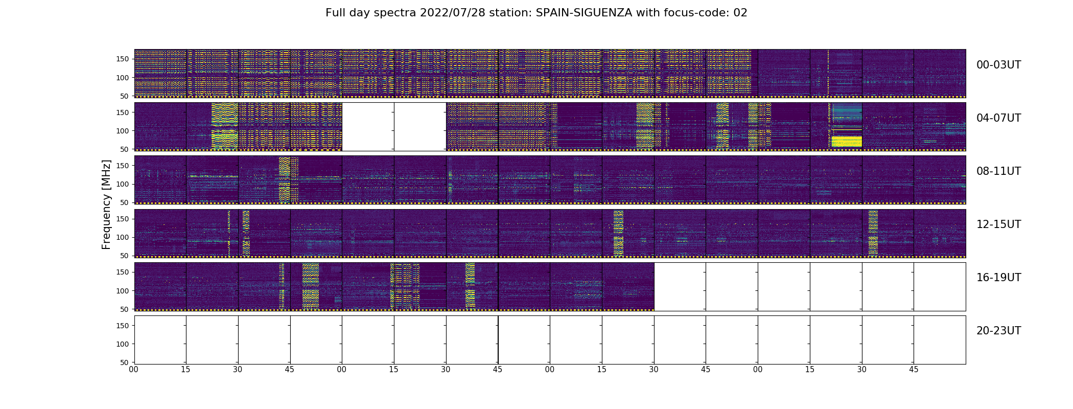Open the 08:30 panel with burst in the 08-11UT row
Image resolution: width=1073 pixels, height=409 pixels.
[264, 180]
